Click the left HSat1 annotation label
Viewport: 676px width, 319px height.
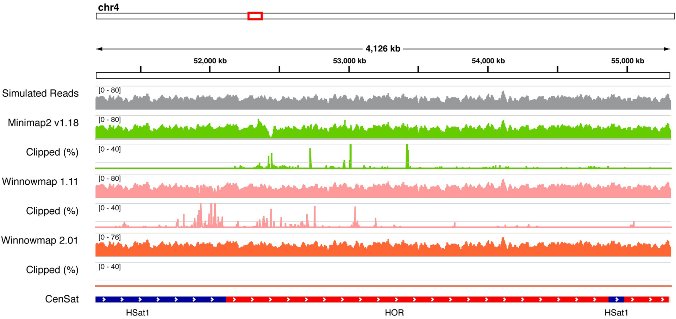(138, 313)
